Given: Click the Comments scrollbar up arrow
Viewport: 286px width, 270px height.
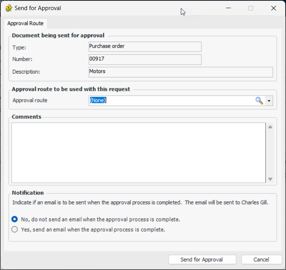Looking at the screenshot, I should (271, 127).
